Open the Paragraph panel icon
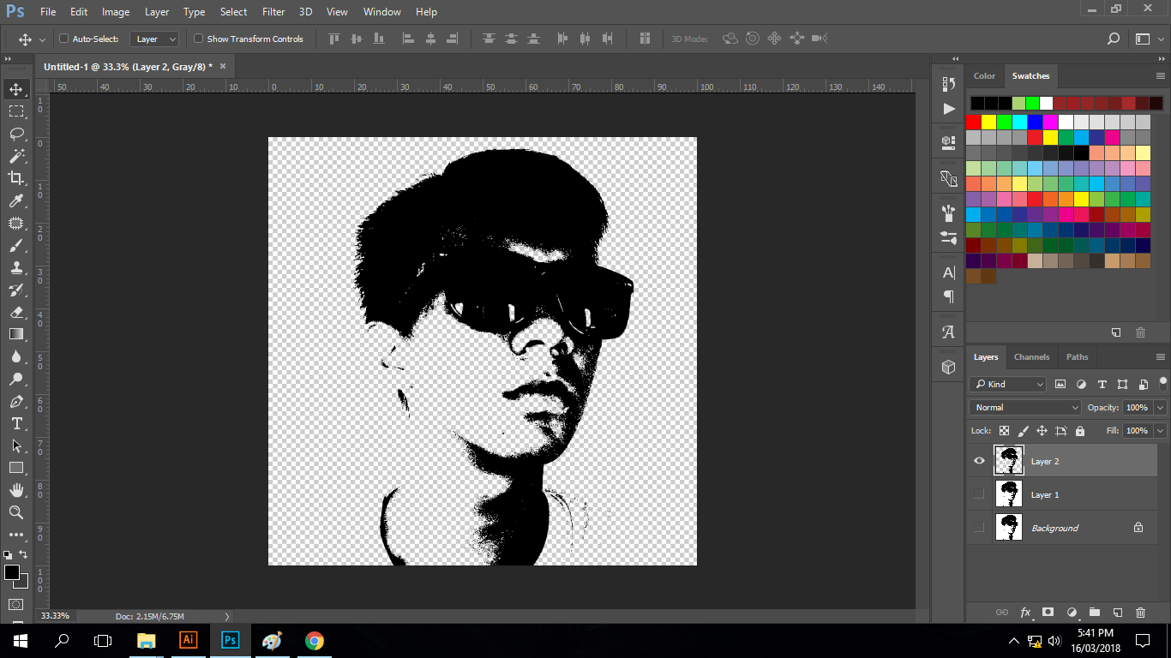 click(948, 296)
